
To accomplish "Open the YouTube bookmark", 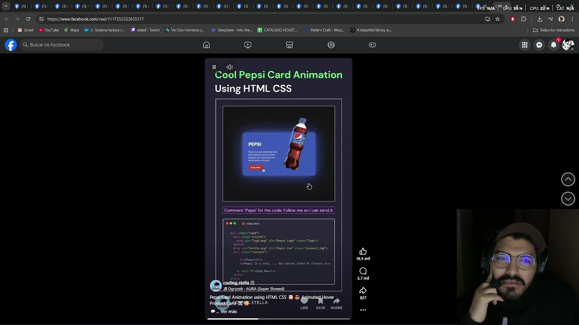I will [x=49, y=30].
